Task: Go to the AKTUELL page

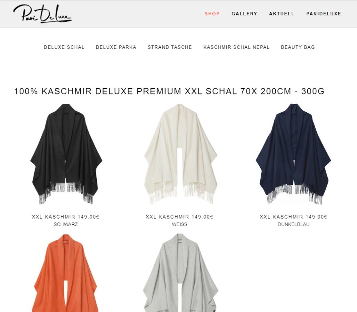Action: 282,14
